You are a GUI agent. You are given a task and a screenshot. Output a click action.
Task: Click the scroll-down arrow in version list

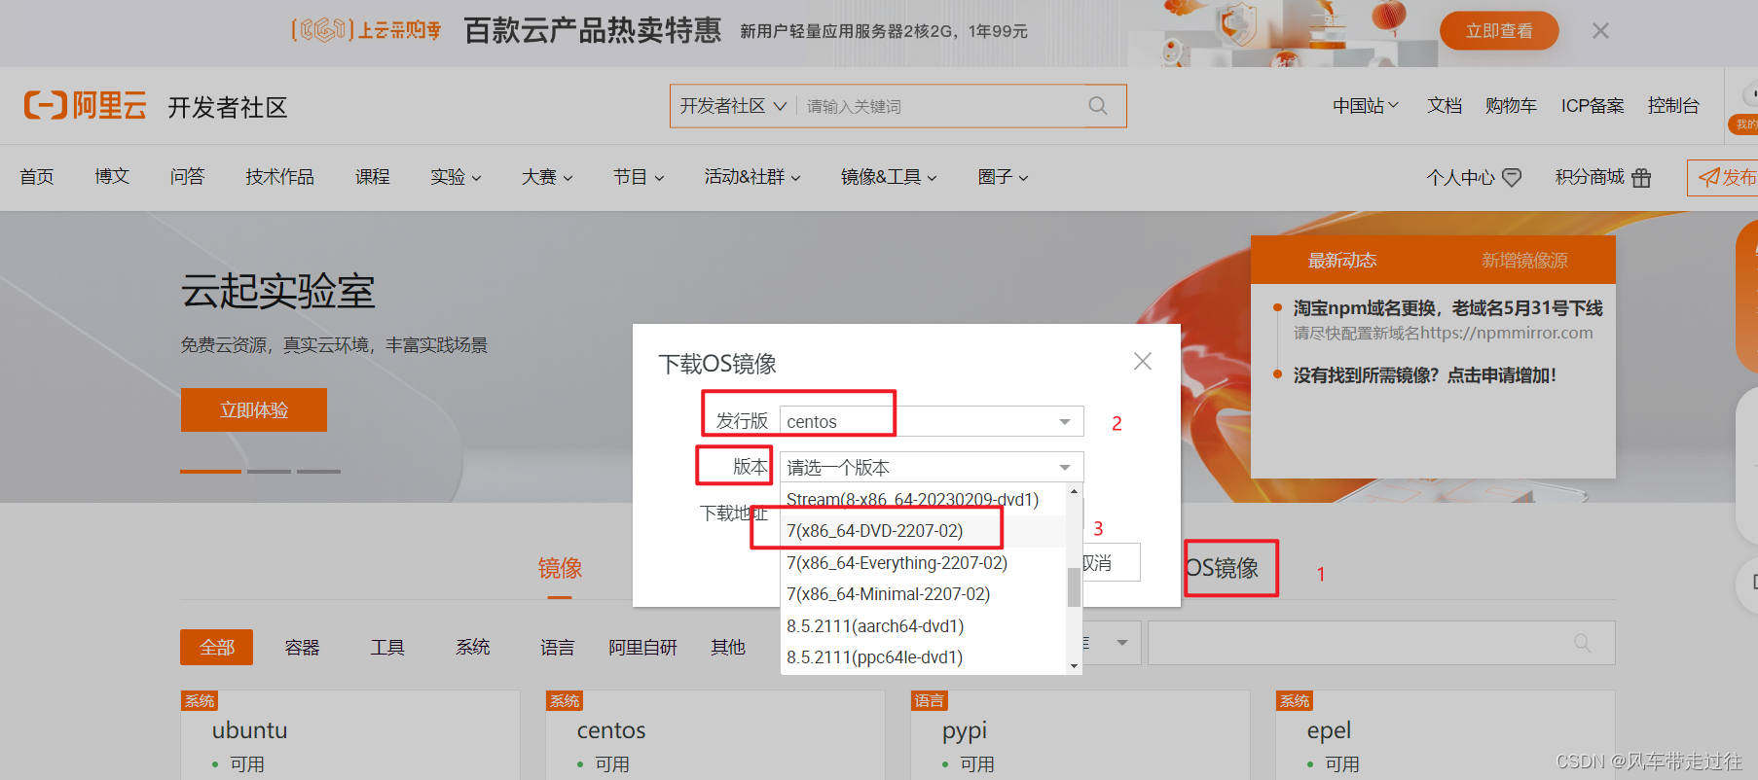[x=1074, y=666]
